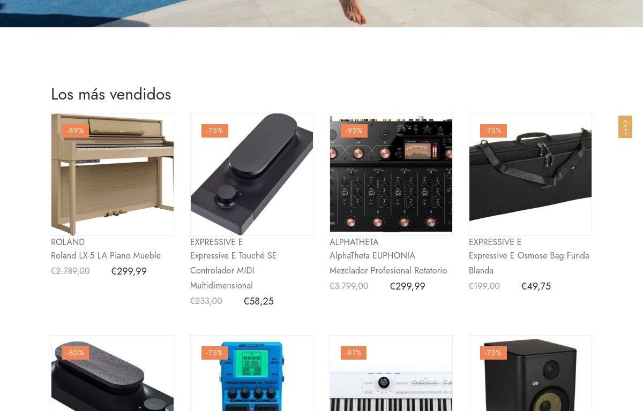The height and width of the screenshot is (411, 643).
Task: Open the white keyboard product image
Action: click(x=391, y=374)
